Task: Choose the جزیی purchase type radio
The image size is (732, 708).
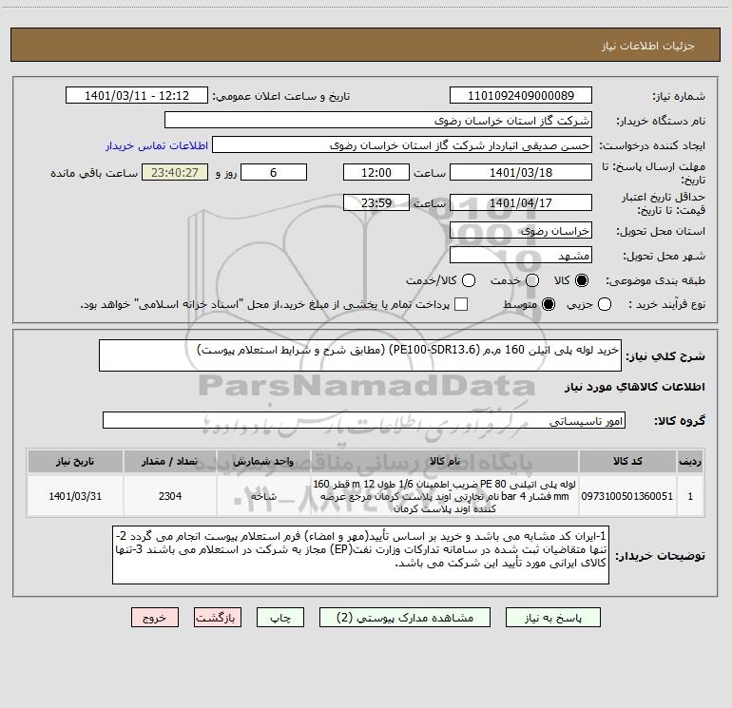Action: [604, 304]
